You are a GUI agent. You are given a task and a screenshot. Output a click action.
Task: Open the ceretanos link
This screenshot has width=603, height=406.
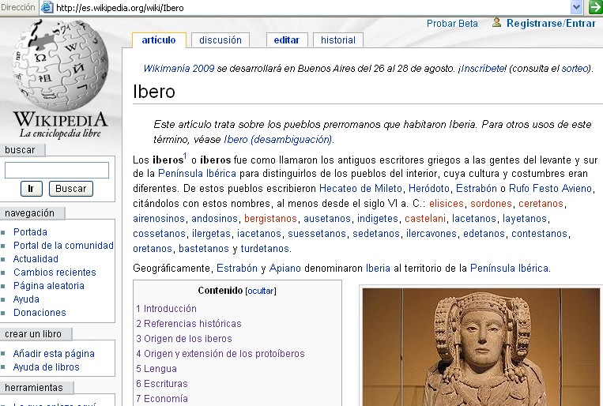tap(541, 203)
